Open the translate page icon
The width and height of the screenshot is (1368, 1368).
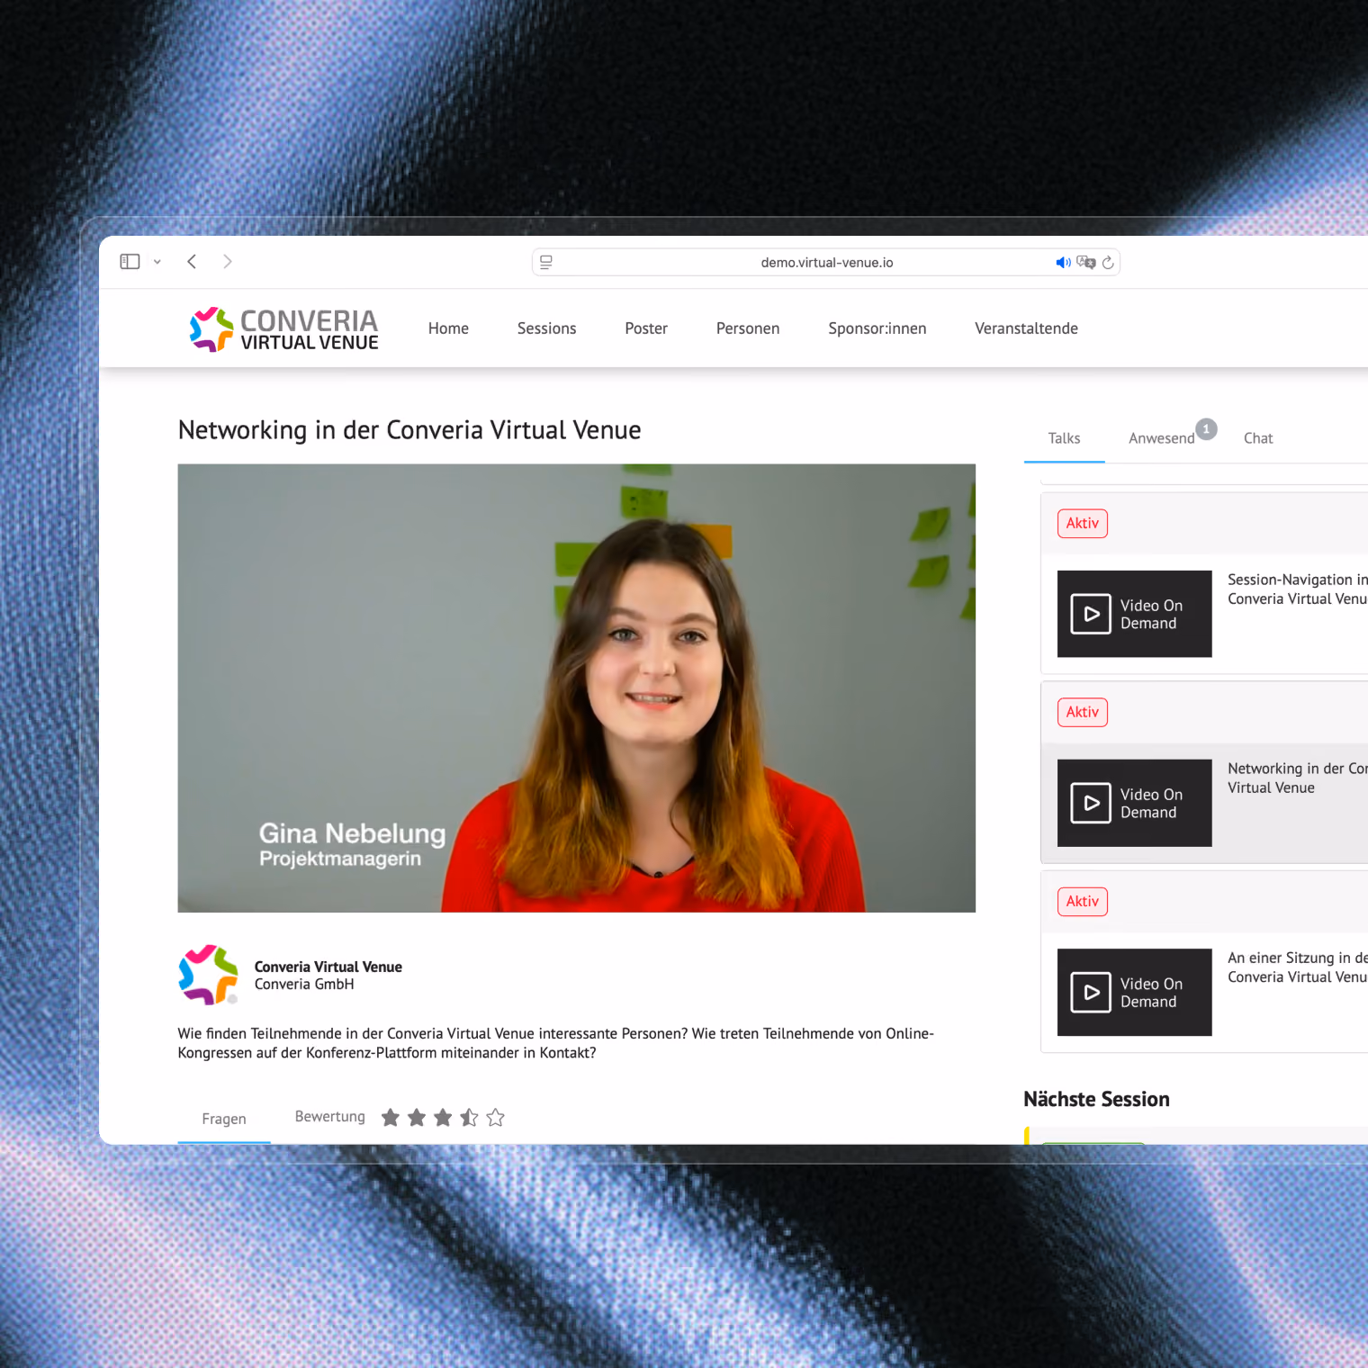(x=1086, y=262)
